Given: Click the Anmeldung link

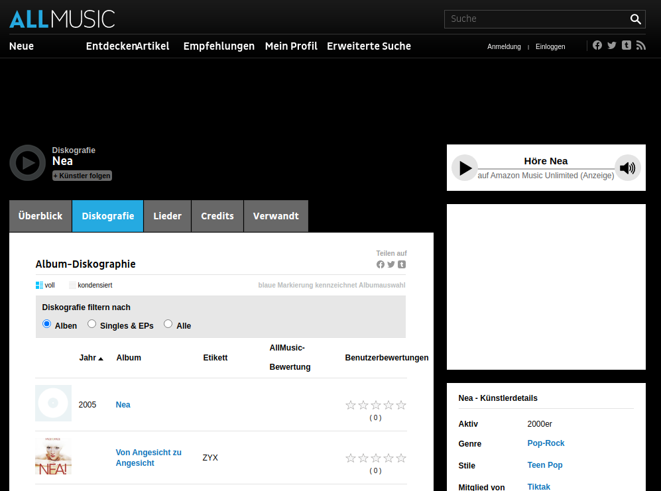Looking at the screenshot, I should (504, 47).
